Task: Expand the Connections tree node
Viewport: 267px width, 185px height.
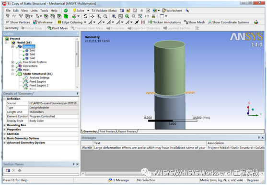Action: point(12,66)
